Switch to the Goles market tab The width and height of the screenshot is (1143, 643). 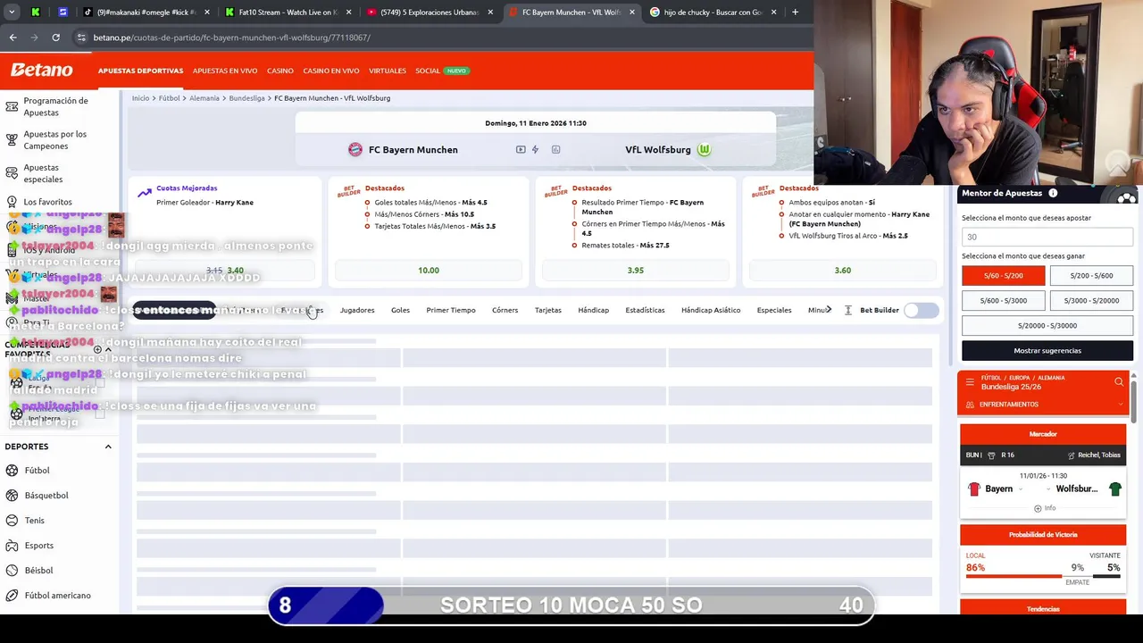point(400,310)
